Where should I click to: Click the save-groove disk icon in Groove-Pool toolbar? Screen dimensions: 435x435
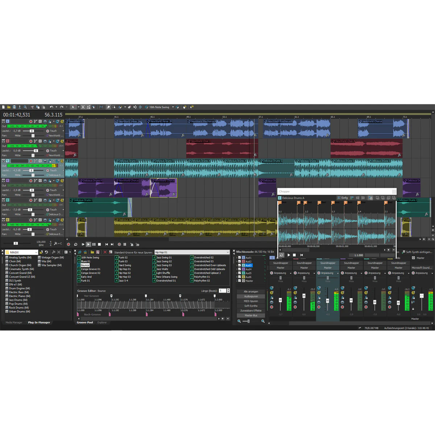point(98,252)
